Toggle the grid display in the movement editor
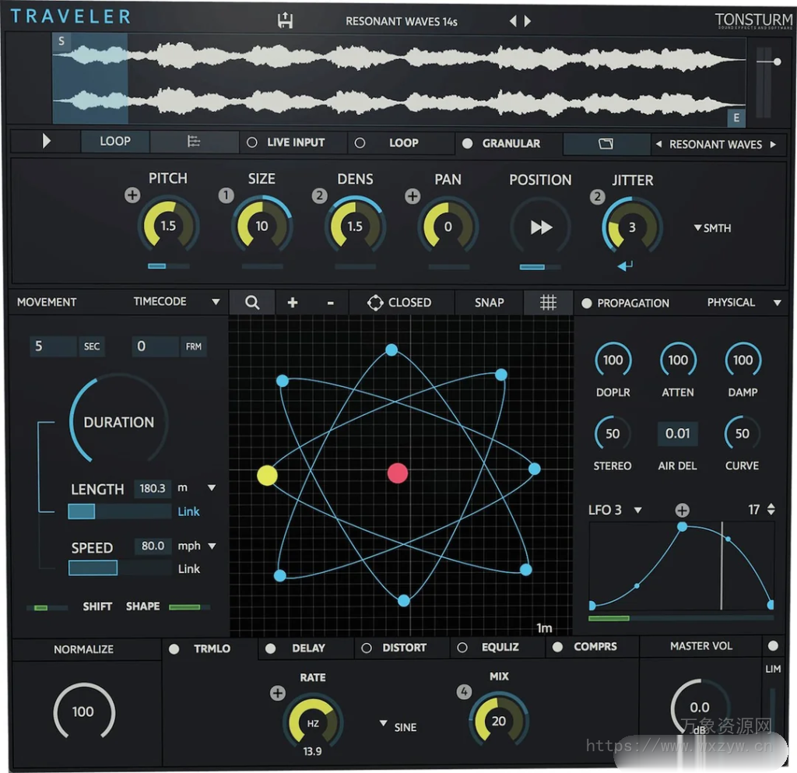 pyautogui.click(x=548, y=302)
